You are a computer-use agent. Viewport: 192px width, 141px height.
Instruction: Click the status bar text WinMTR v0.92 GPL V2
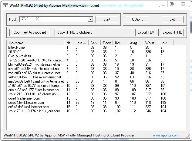69,135
